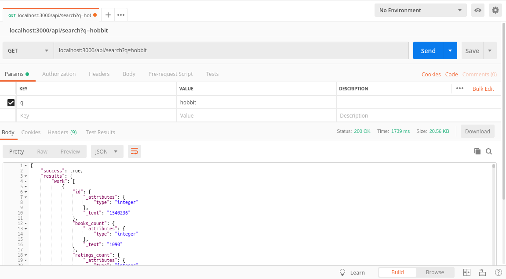Search the response body with magnifier icon
The height and width of the screenshot is (279, 506).
[x=489, y=151]
